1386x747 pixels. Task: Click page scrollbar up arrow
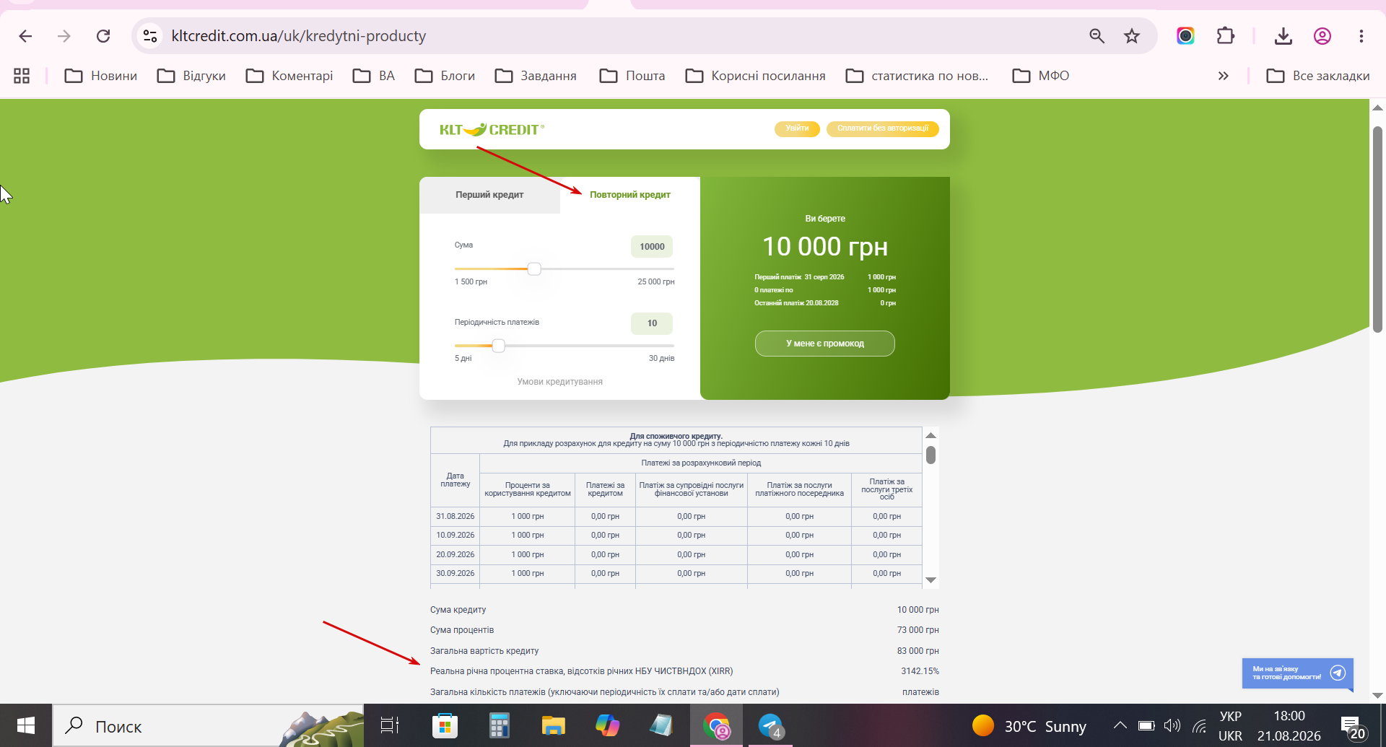pyautogui.click(x=1377, y=108)
